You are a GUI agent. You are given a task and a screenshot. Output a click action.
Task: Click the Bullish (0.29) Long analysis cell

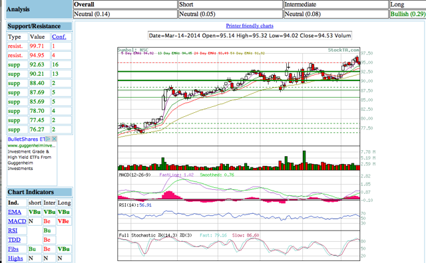point(407,14)
